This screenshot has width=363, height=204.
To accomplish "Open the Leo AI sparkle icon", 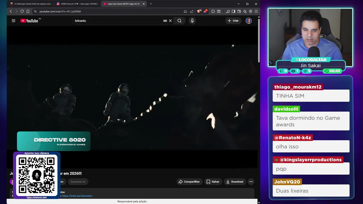I will [x=245, y=11].
